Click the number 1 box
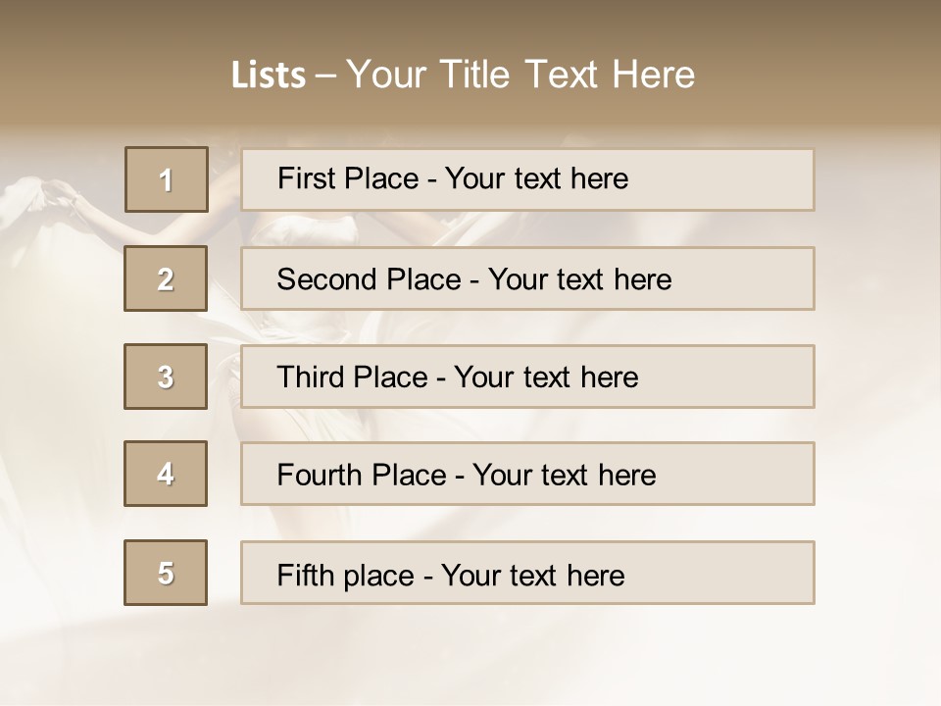The height and width of the screenshot is (706, 941). click(167, 179)
